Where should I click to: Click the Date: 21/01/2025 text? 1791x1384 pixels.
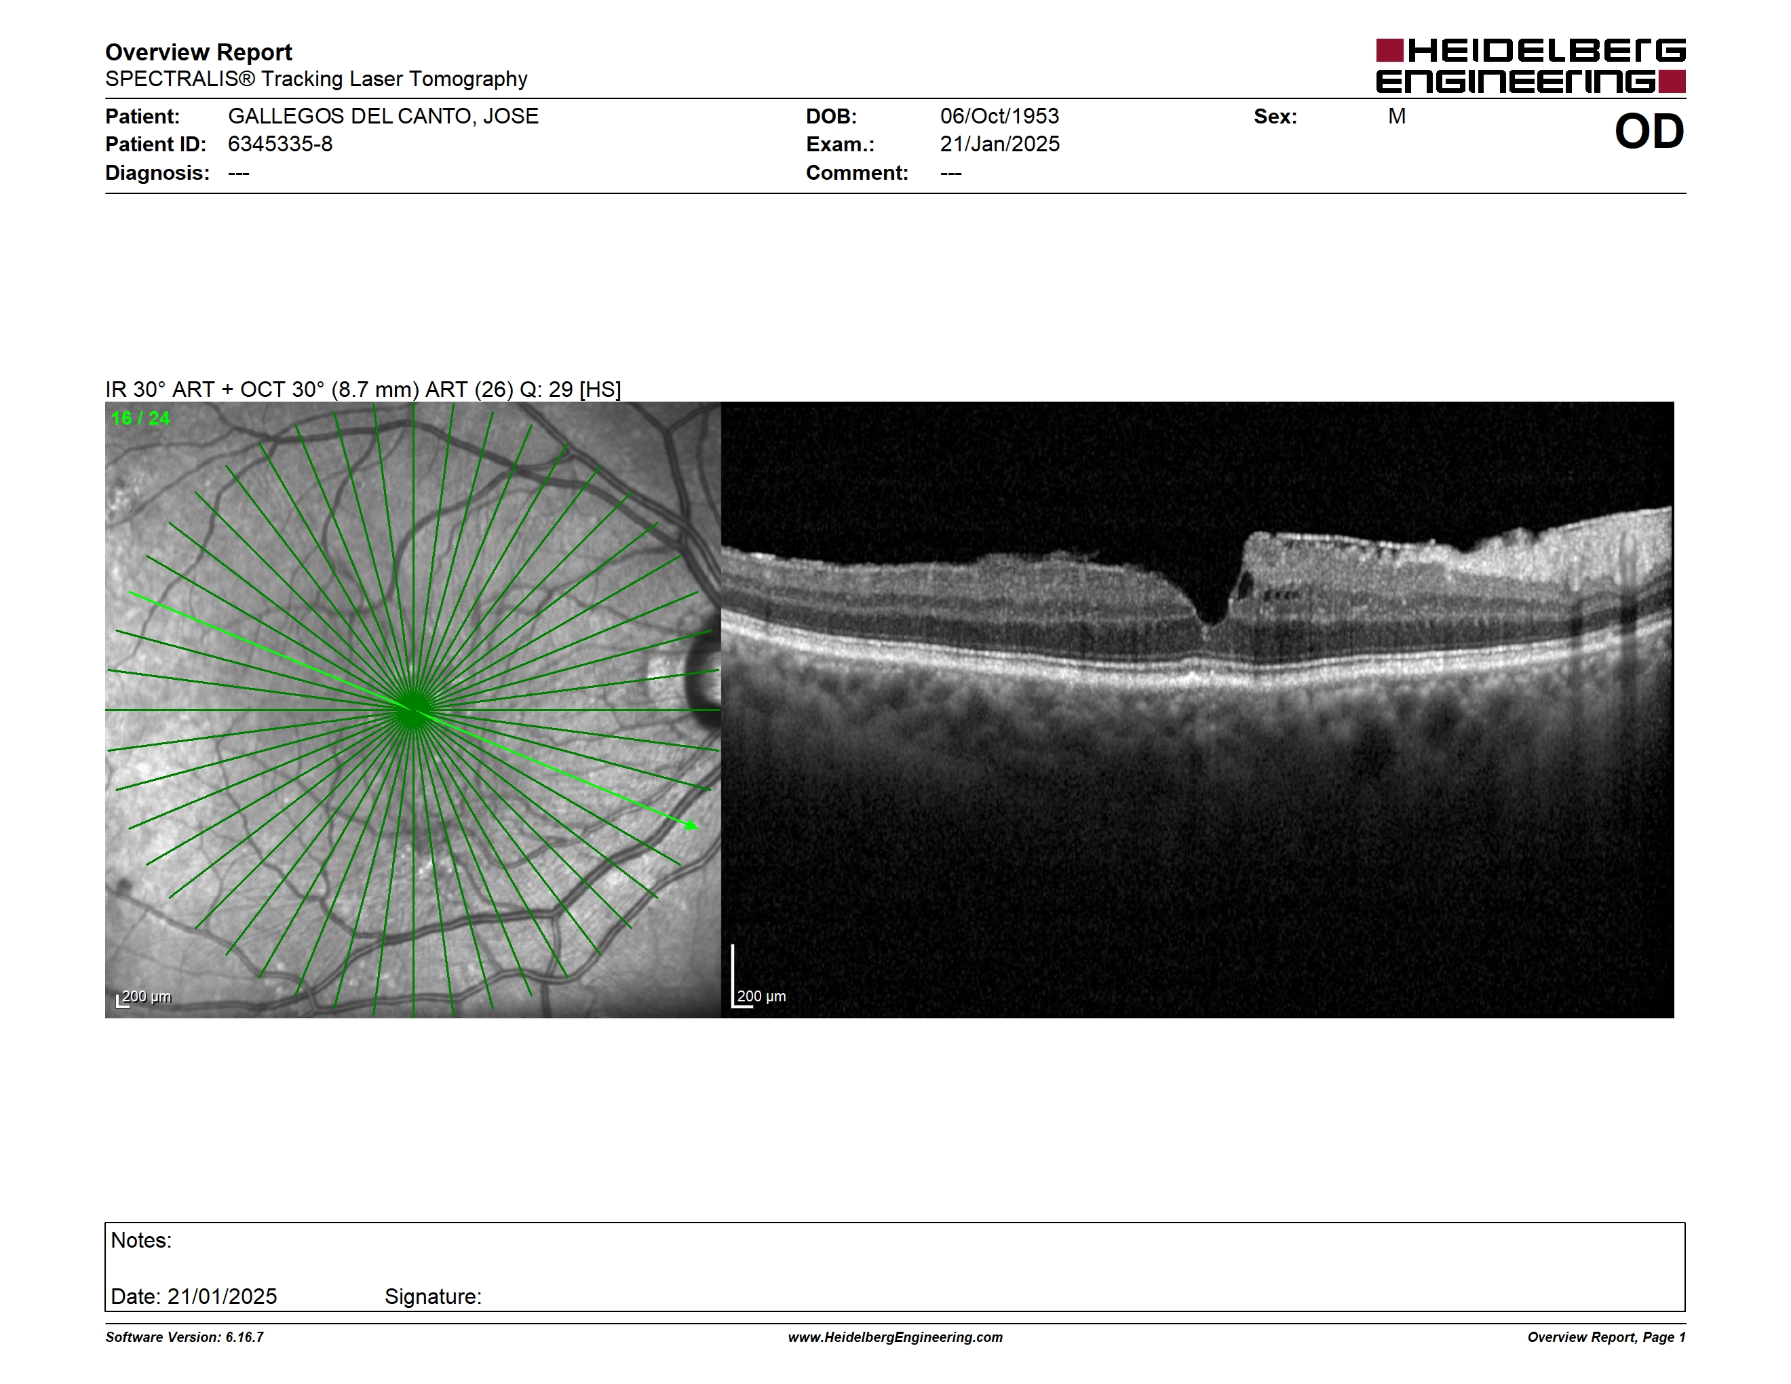pos(193,1296)
